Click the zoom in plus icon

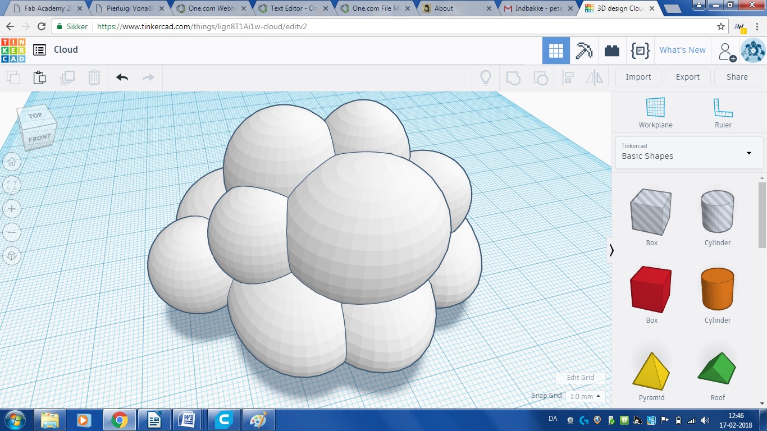[x=12, y=209]
